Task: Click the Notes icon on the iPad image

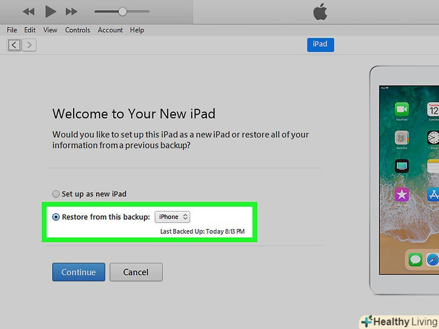Action: (x=433, y=166)
